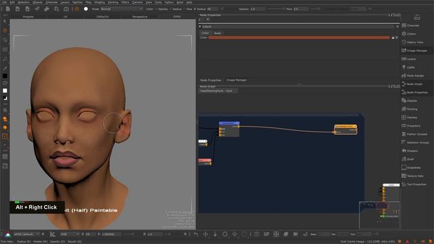Click the grid icon in bottom toolbar

tap(276, 235)
